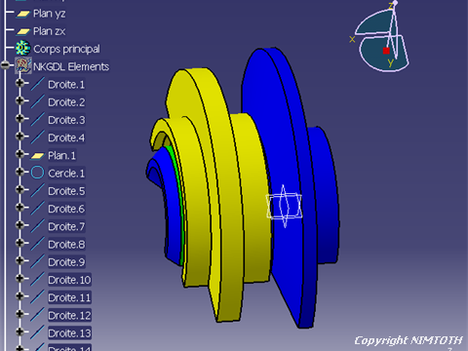Select the Droite.6 label

[x=66, y=209]
